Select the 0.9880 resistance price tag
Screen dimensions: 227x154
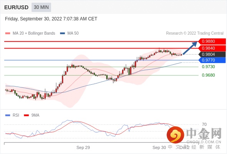point(212,41)
